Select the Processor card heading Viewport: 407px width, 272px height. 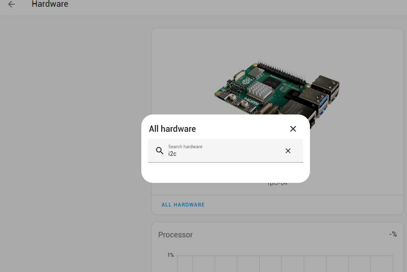(x=175, y=235)
